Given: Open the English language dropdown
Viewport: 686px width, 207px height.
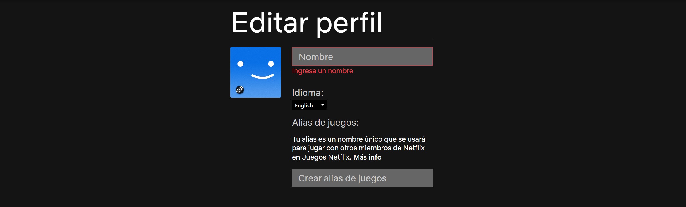Looking at the screenshot, I should [x=309, y=105].
